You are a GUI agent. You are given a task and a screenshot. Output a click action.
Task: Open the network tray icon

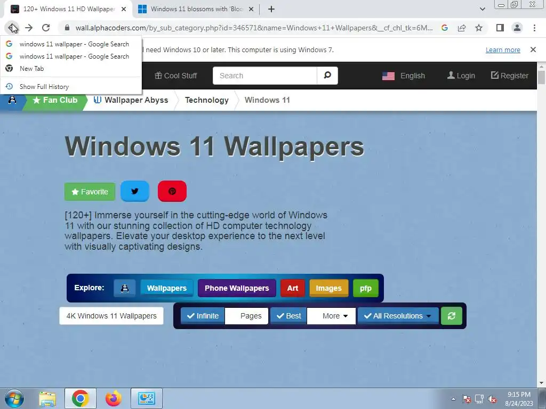coord(479,399)
